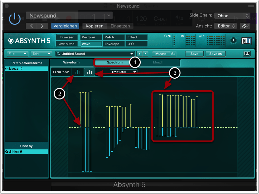The width and height of the screenshot is (259, 194).
Task: Enable the second Draw Mode option
Action: point(89,72)
